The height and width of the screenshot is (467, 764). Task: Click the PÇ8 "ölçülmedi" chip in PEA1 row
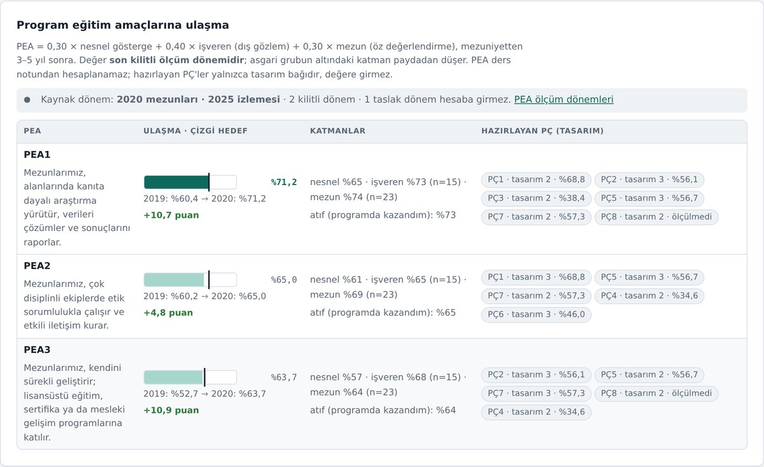[x=656, y=217]
